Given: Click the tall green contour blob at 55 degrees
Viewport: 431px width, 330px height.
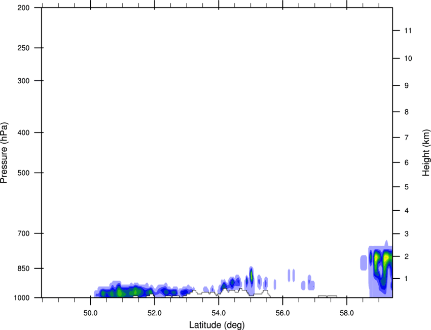Looking at the screenshot, I should 251,275.
